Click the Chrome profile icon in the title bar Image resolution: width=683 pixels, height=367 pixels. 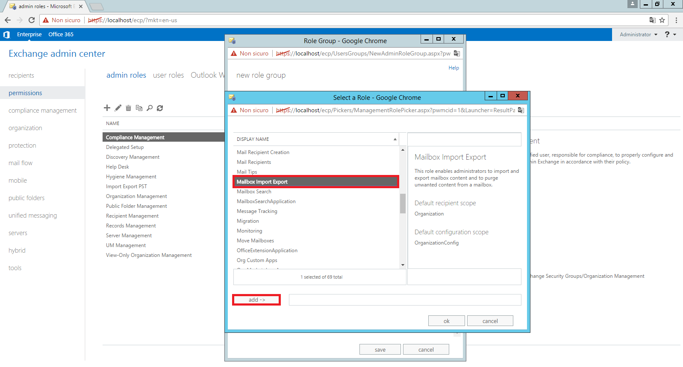pyautogui.click(x=633, y=4)
